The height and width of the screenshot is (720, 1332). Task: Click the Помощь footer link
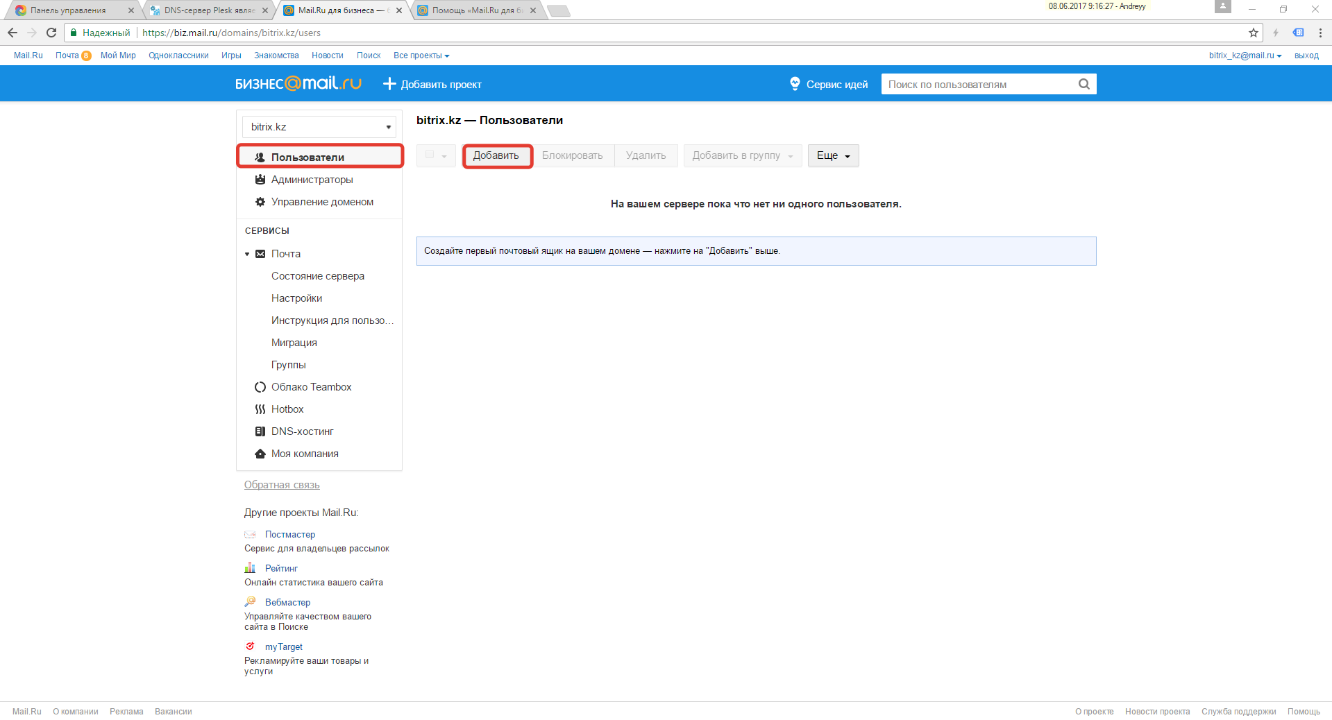1304,712
